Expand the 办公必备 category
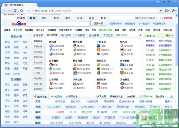 coord(39,52)
